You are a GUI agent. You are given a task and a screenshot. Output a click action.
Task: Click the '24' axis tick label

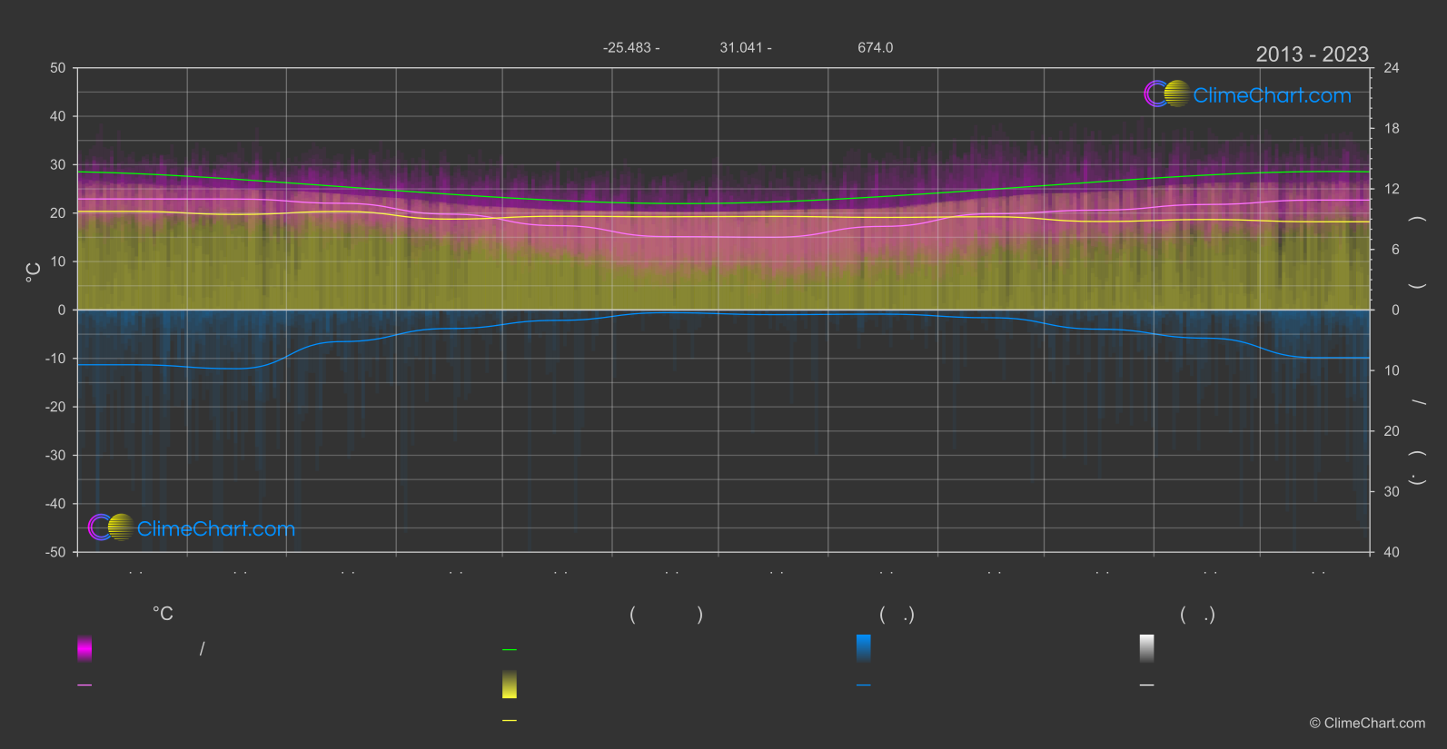click(1392, 68)
